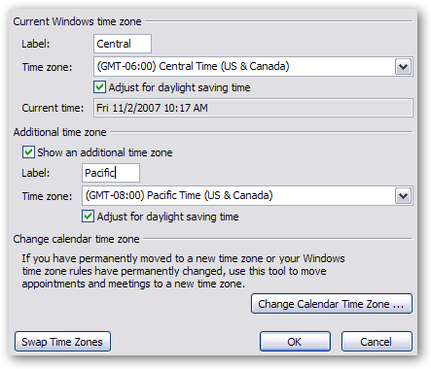Click the Additional time zone section heading

pos(59,132)
